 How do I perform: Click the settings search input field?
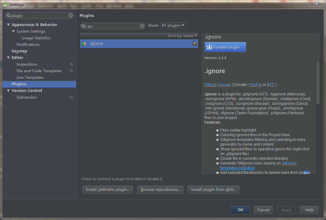point(40,15)
